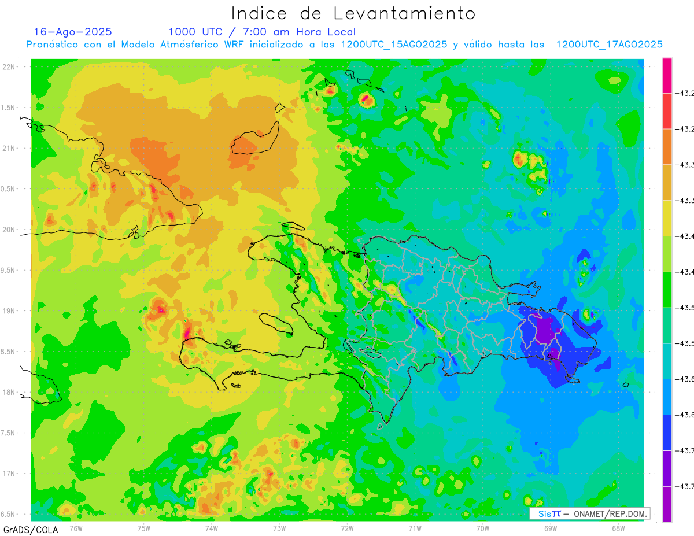
Task: Click the cyan-turquoise swatch in the color scale
Action: tap(667, 361)
